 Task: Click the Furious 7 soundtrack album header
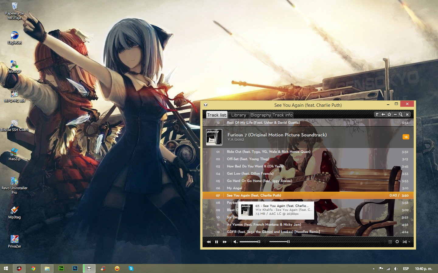[x=308, y=137]
